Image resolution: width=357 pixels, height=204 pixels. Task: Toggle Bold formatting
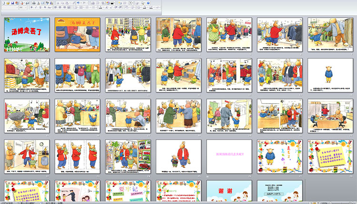31,8
